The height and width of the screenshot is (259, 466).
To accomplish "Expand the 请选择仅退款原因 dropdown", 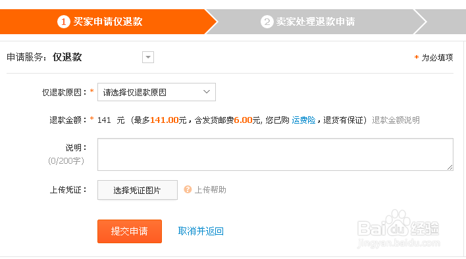I will pyautogui.click(x=157, y=92).
